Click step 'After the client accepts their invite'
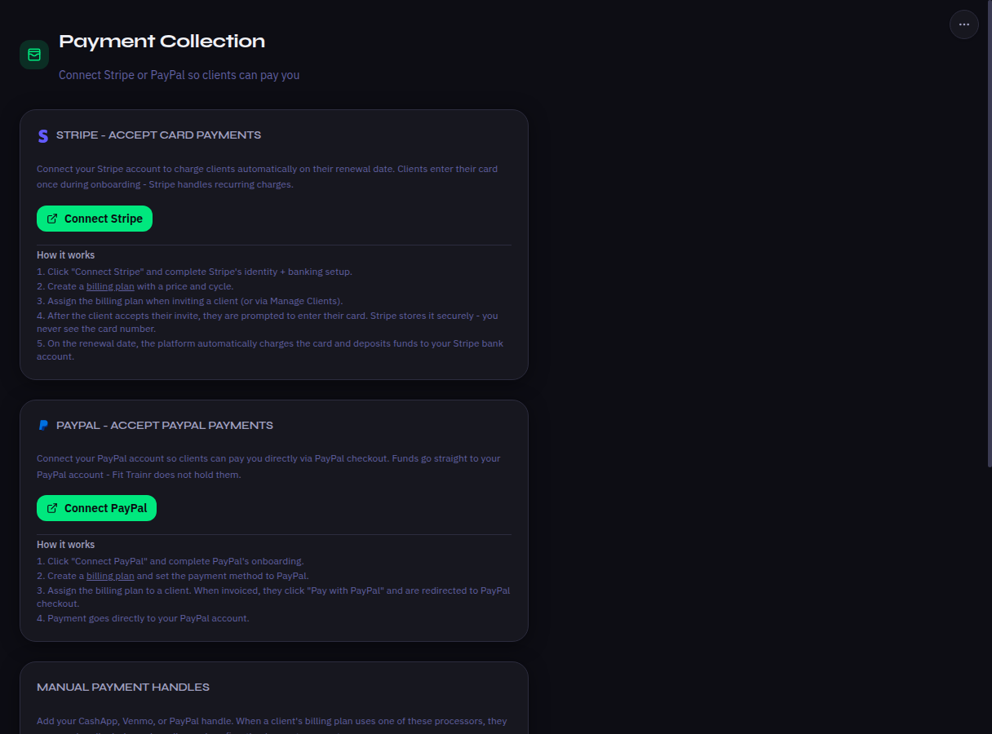 pos(268,322)
